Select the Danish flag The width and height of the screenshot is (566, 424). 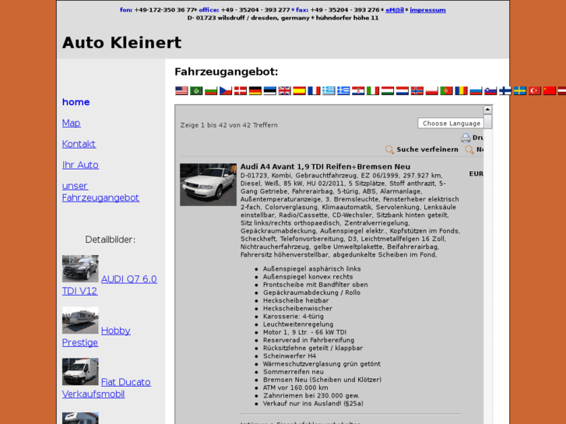coord(241,90)
